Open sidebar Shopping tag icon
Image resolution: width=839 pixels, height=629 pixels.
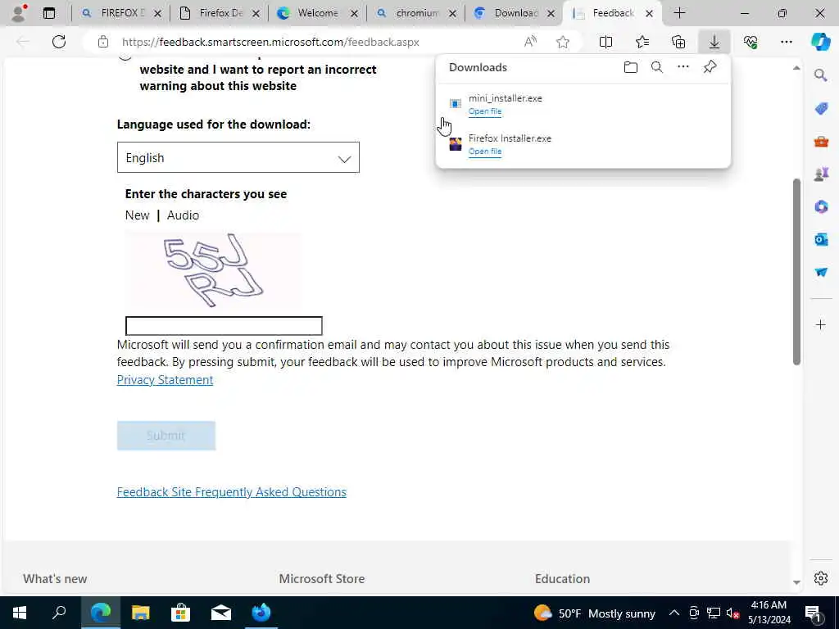point(821,109)
